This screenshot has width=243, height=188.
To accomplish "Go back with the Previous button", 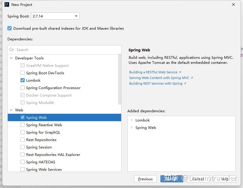I will (145, 179).
